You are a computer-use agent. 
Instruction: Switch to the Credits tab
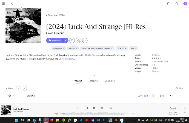(x=93, y=81)
